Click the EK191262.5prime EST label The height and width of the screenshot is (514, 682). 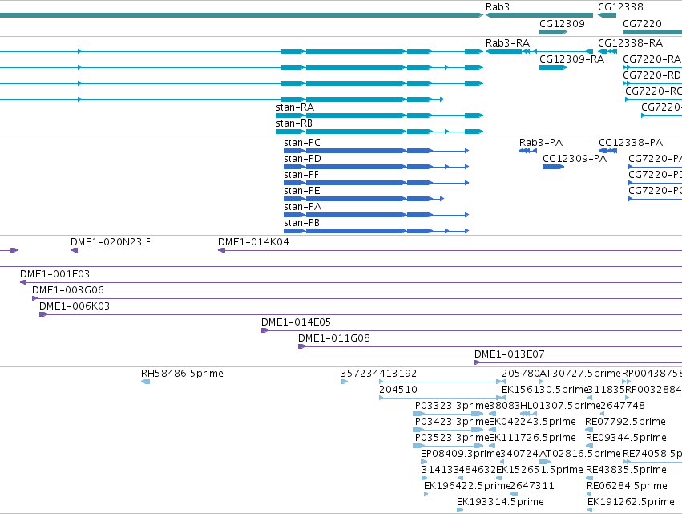[x=631, y=503]
